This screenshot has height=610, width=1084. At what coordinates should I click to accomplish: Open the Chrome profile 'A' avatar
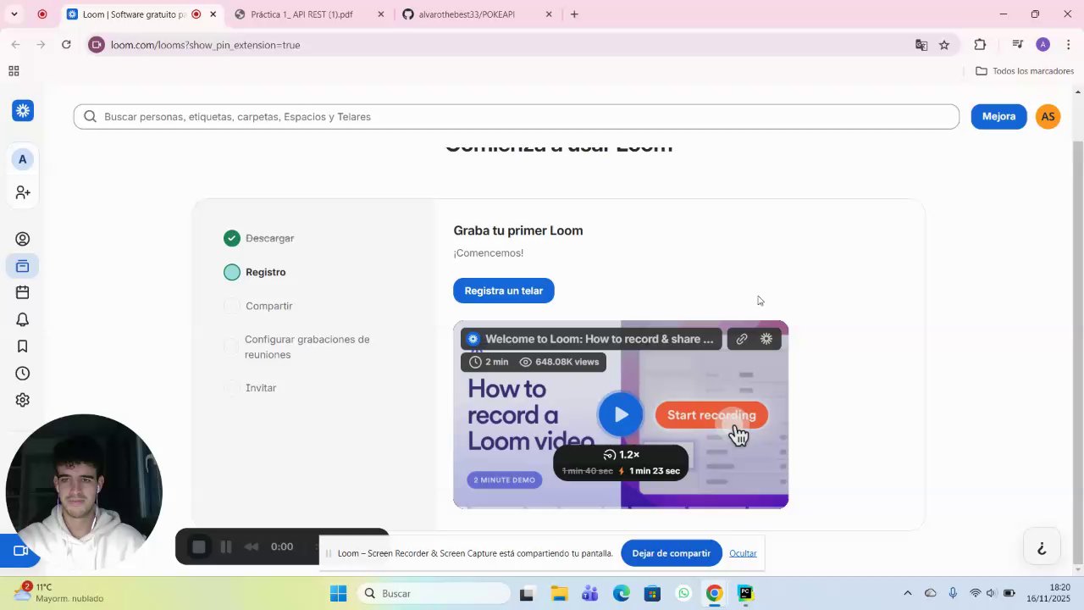pyautogui.click(x=1043, y=45)
